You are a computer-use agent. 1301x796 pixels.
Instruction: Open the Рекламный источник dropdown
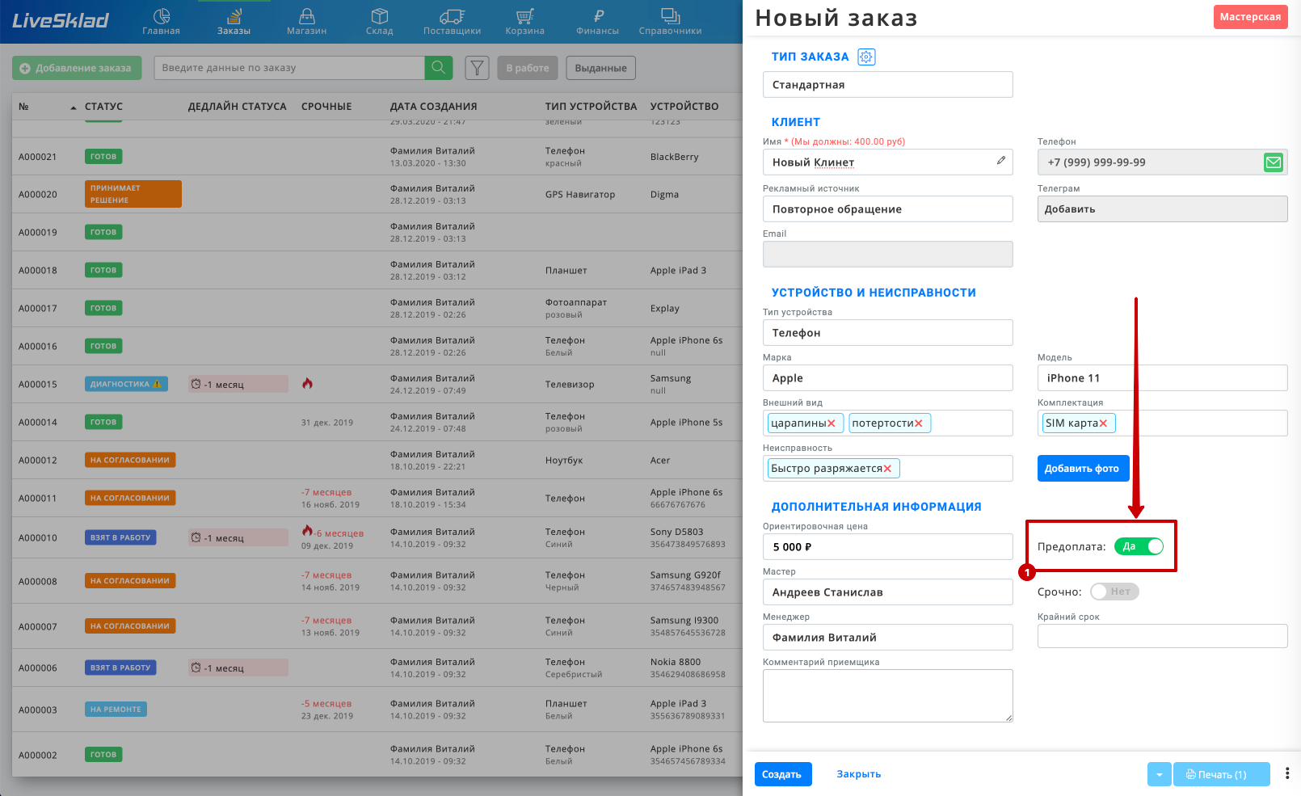[x=887, y=209]
